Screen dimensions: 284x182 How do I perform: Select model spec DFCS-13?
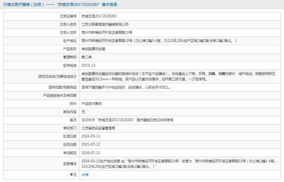click(x=89, y=66)
